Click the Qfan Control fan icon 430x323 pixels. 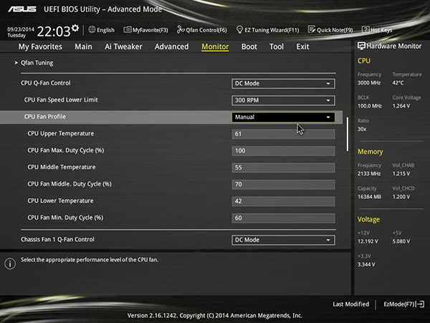click(181, 29)
